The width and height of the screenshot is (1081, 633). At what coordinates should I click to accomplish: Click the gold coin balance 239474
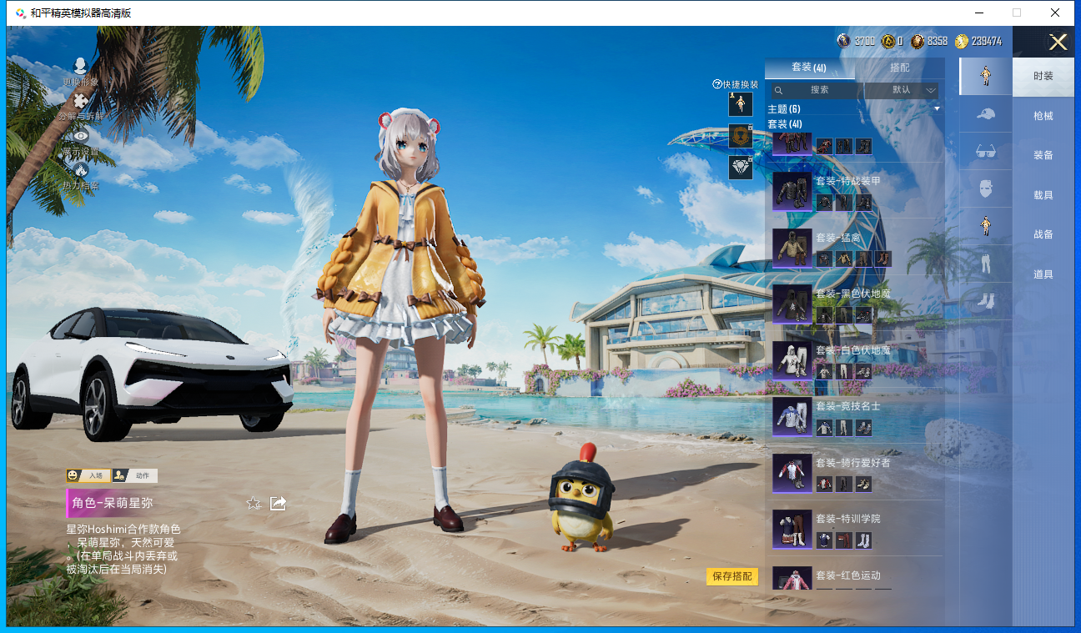coord(987,41)
